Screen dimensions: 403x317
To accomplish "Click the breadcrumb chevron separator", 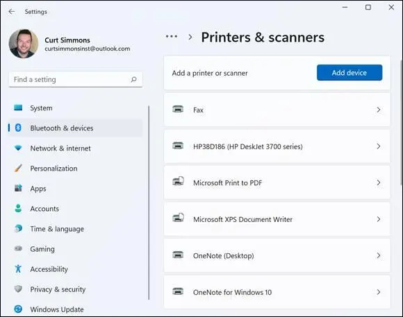I will point(190,37).
